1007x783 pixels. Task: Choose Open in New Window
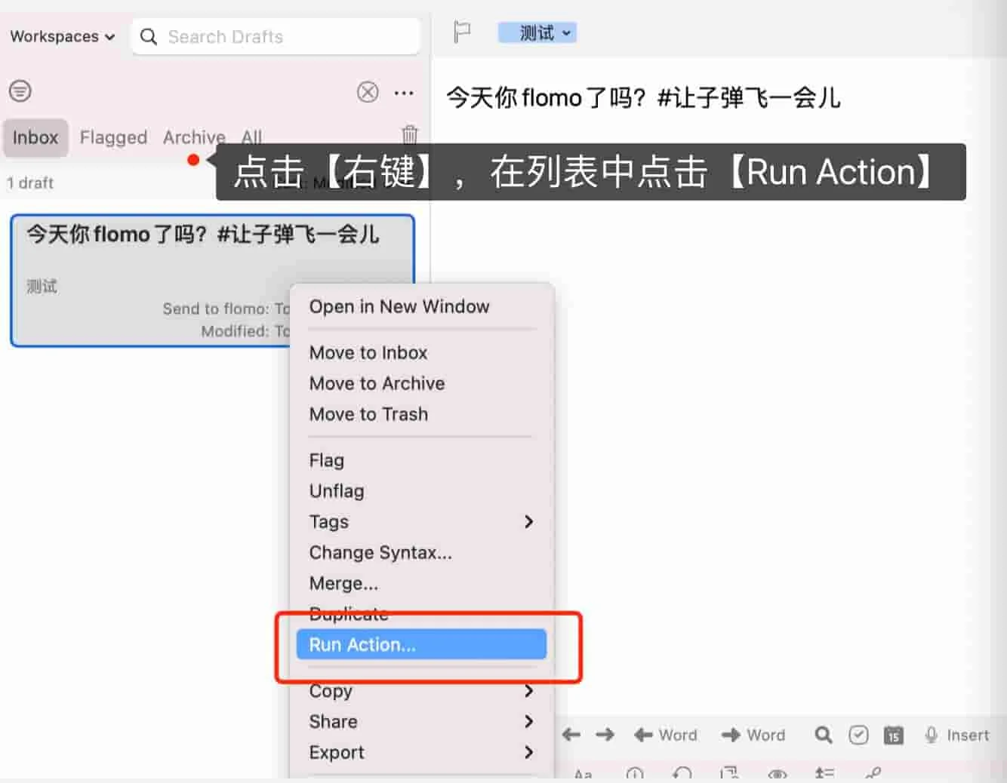tap(422, 306)
